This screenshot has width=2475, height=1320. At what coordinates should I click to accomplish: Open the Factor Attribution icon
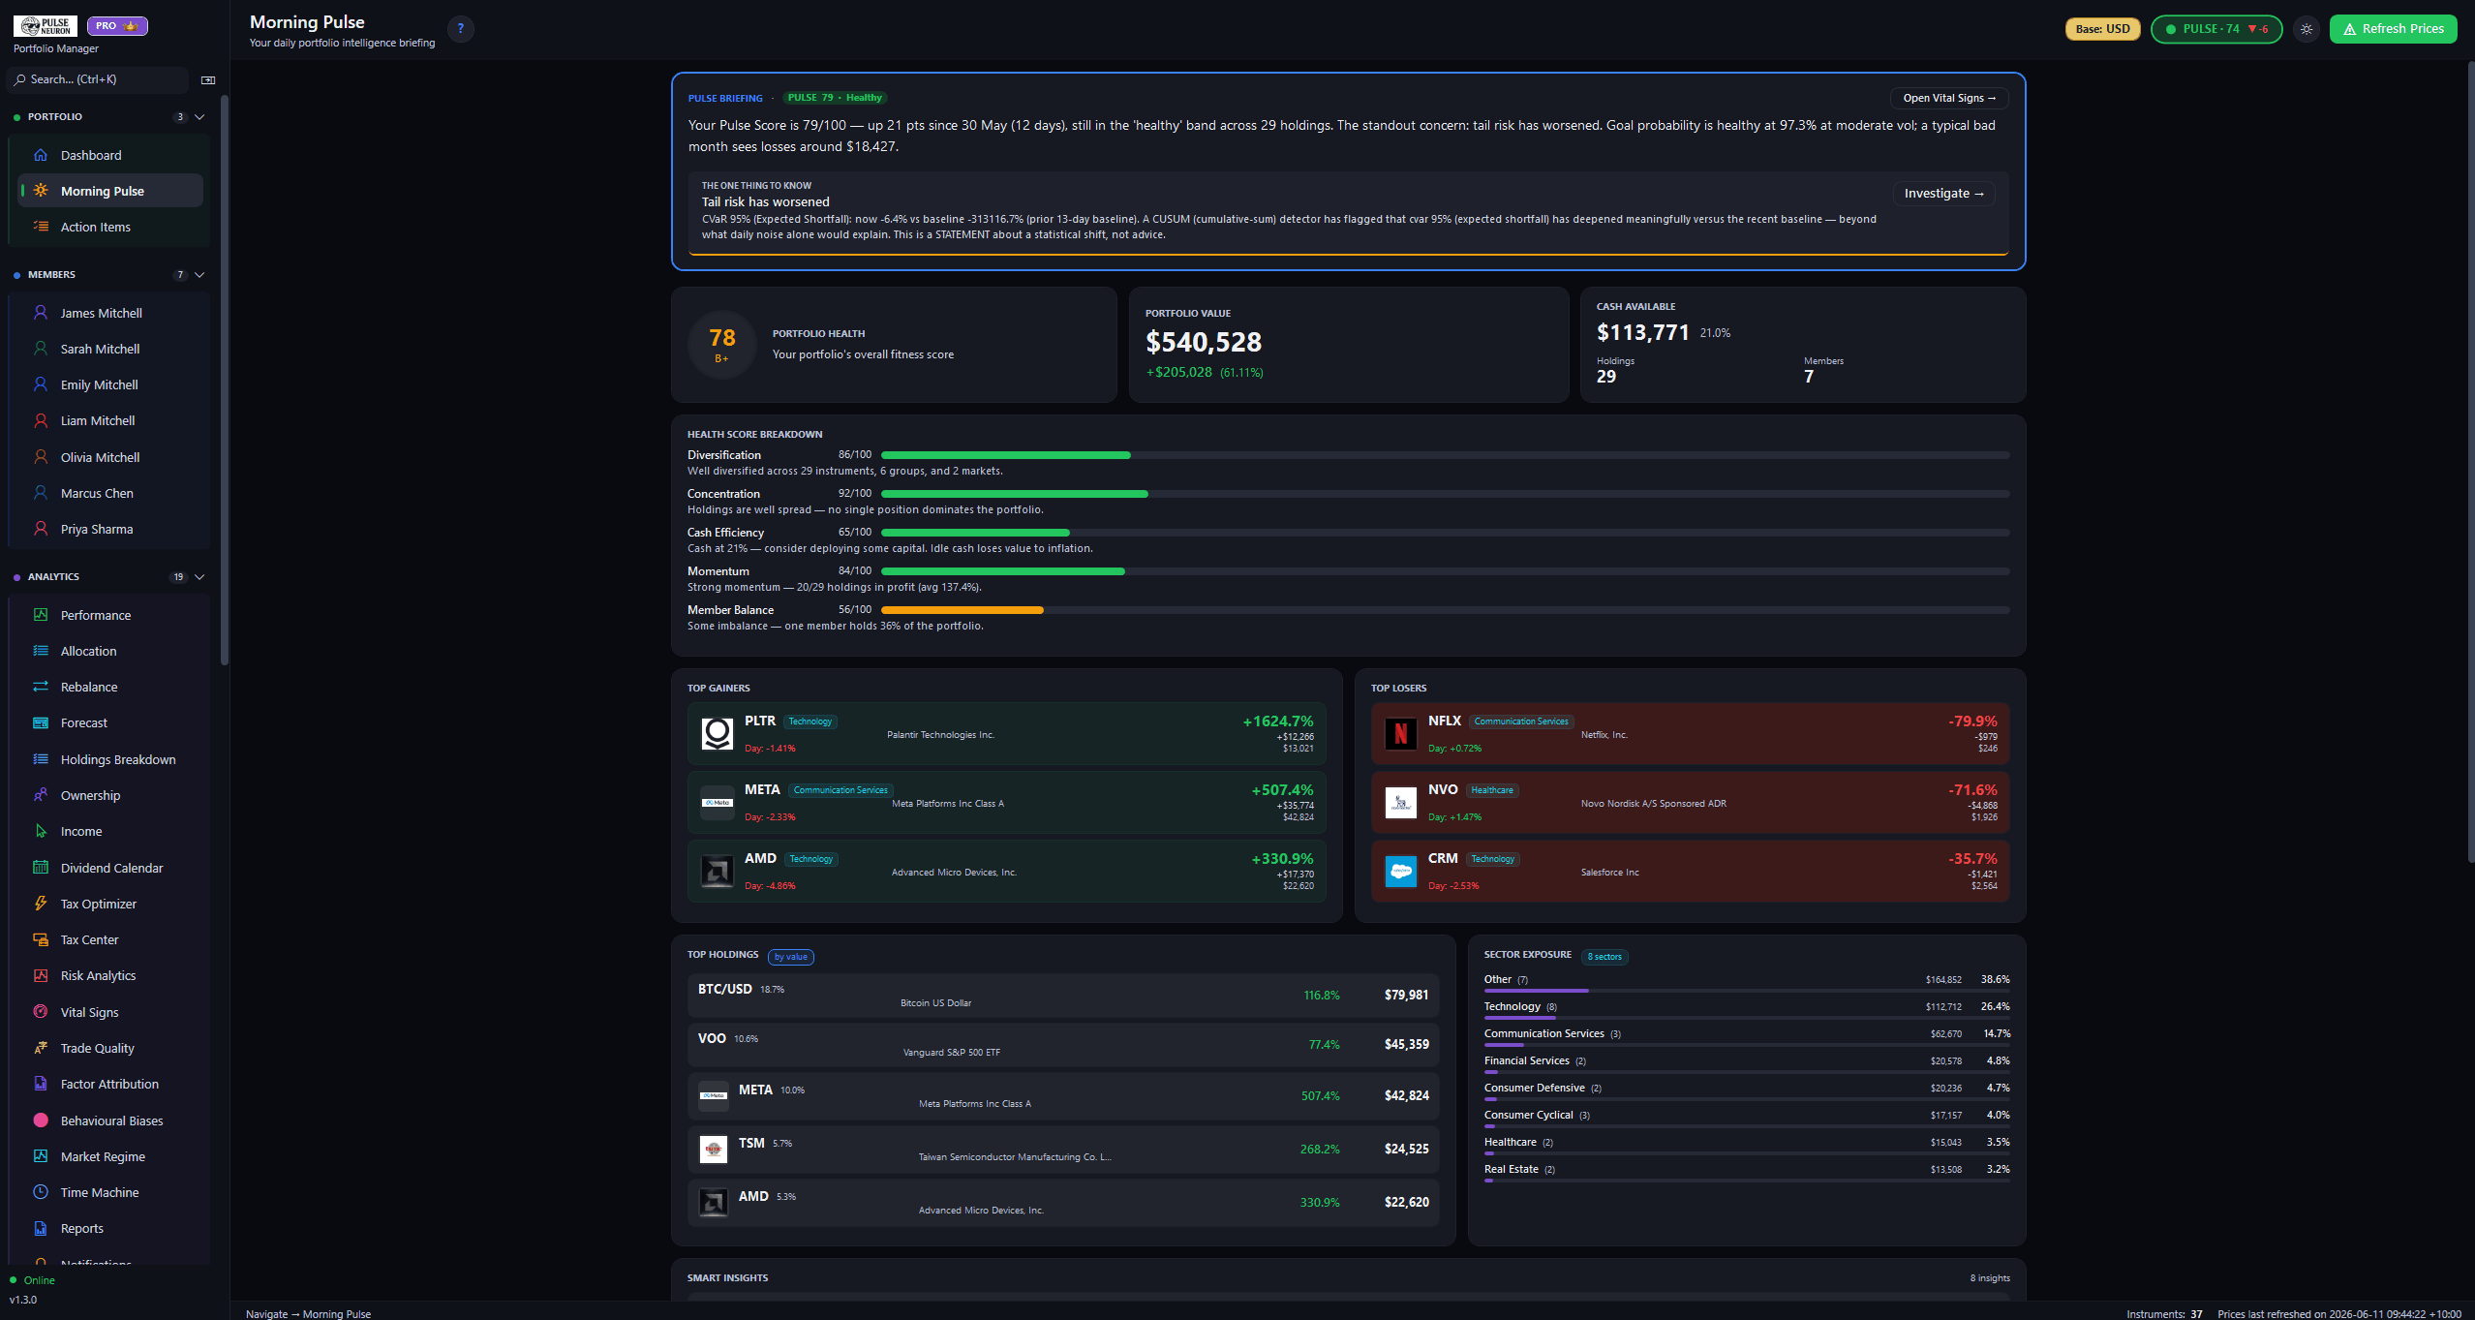pyautogui.click(x=41, y=1084)
